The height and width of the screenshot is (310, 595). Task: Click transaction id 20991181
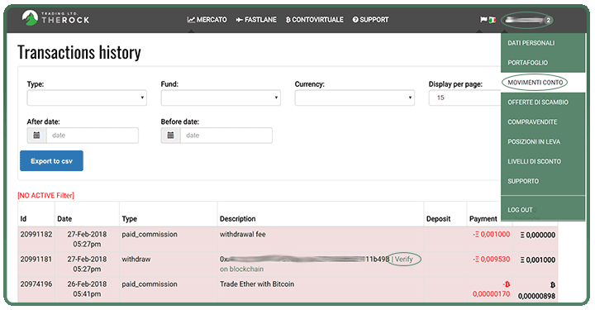tap(36, 260)
